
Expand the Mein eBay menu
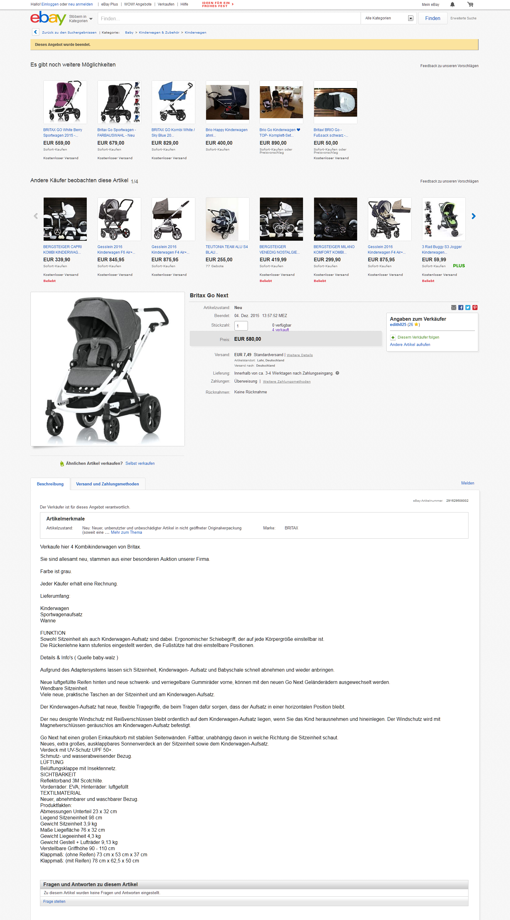click(x=430, y=5)
